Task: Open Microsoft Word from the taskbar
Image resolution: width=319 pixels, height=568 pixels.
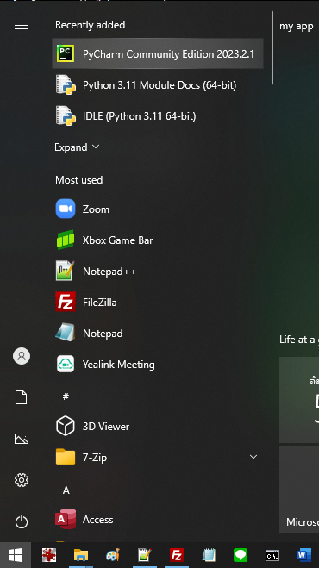Action: tap(304, 555)
